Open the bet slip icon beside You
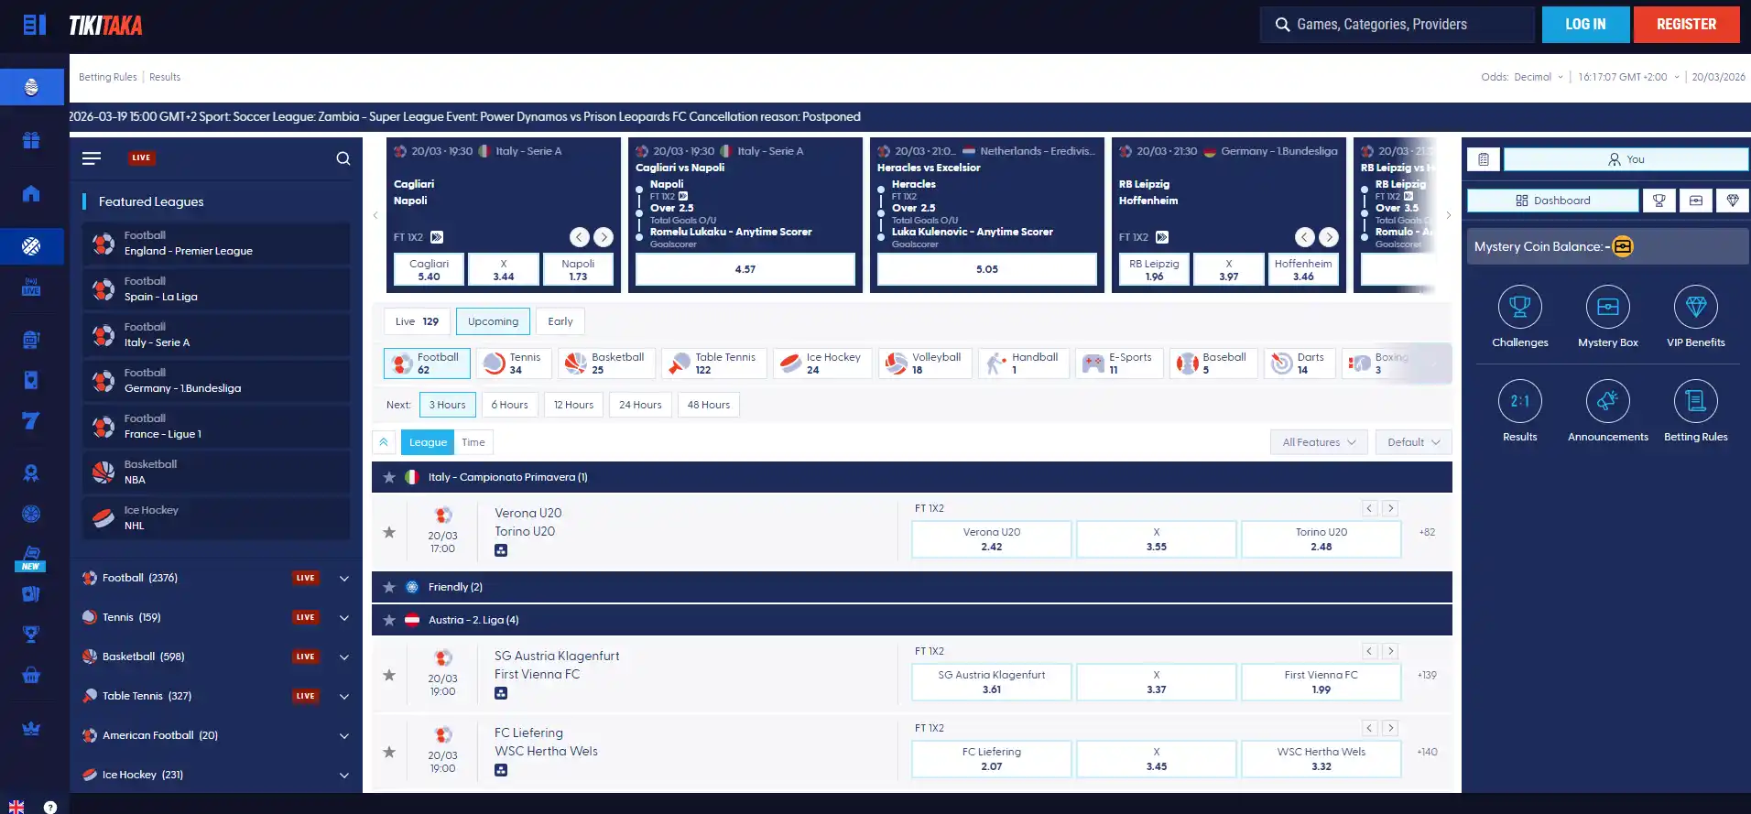The width and height of the screenshot is (1751, 814). click(1483, 159)
